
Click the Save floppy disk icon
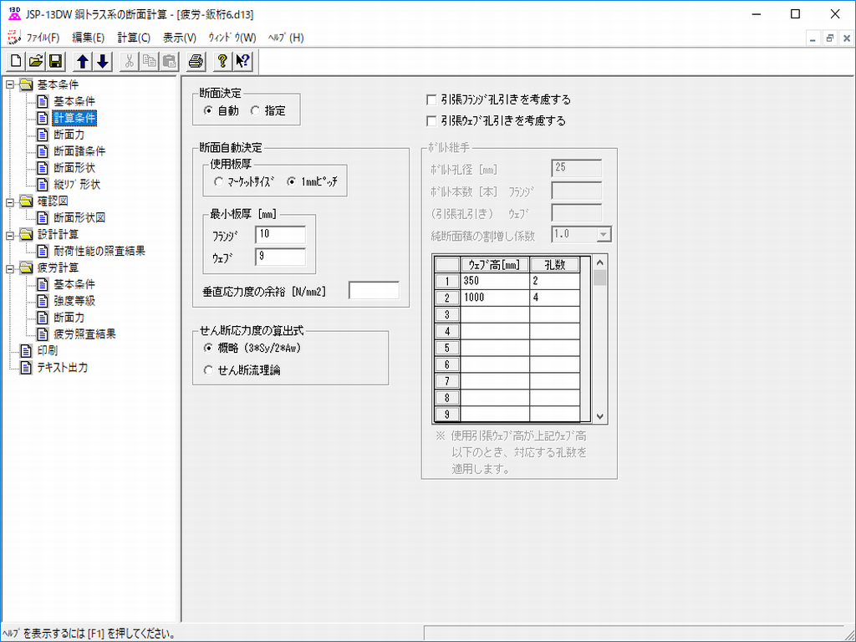[x=55, y=61]
